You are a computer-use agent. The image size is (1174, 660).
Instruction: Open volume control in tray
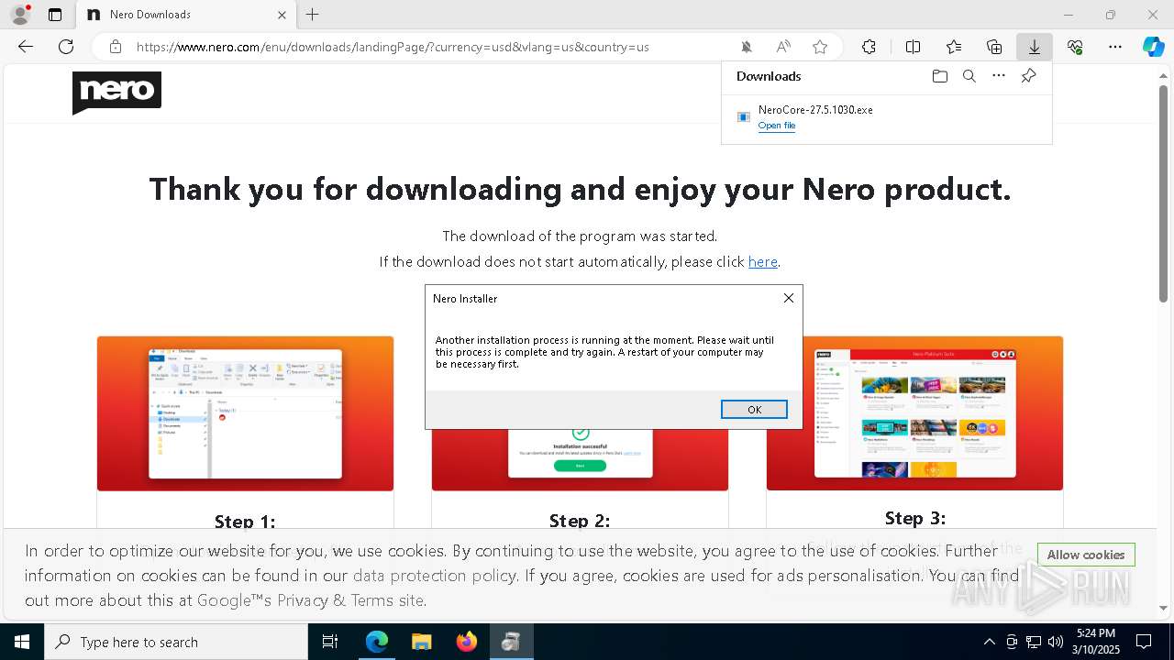(x=1055, y=642)
